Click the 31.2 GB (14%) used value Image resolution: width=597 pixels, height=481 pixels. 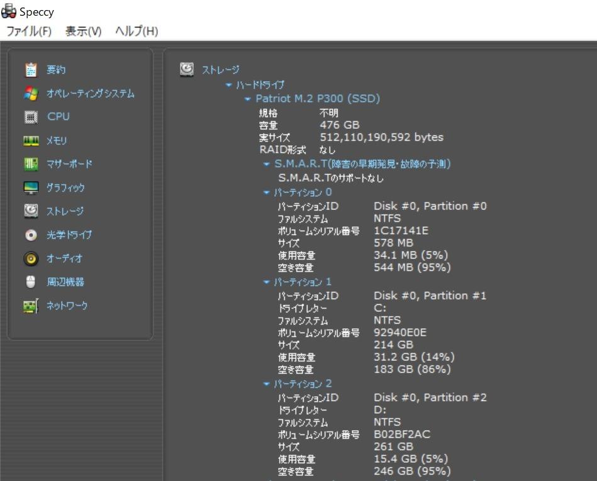(414, 357)
